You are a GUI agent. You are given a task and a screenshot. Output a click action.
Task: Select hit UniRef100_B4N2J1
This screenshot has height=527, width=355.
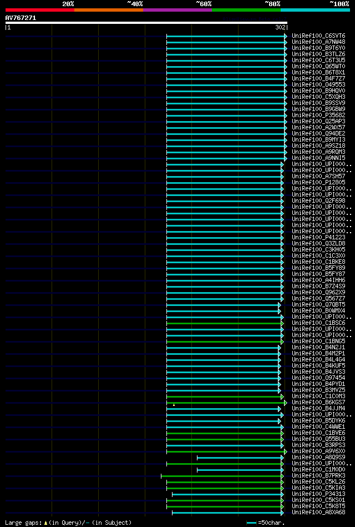pyautogui.click(x=318, y=348)
